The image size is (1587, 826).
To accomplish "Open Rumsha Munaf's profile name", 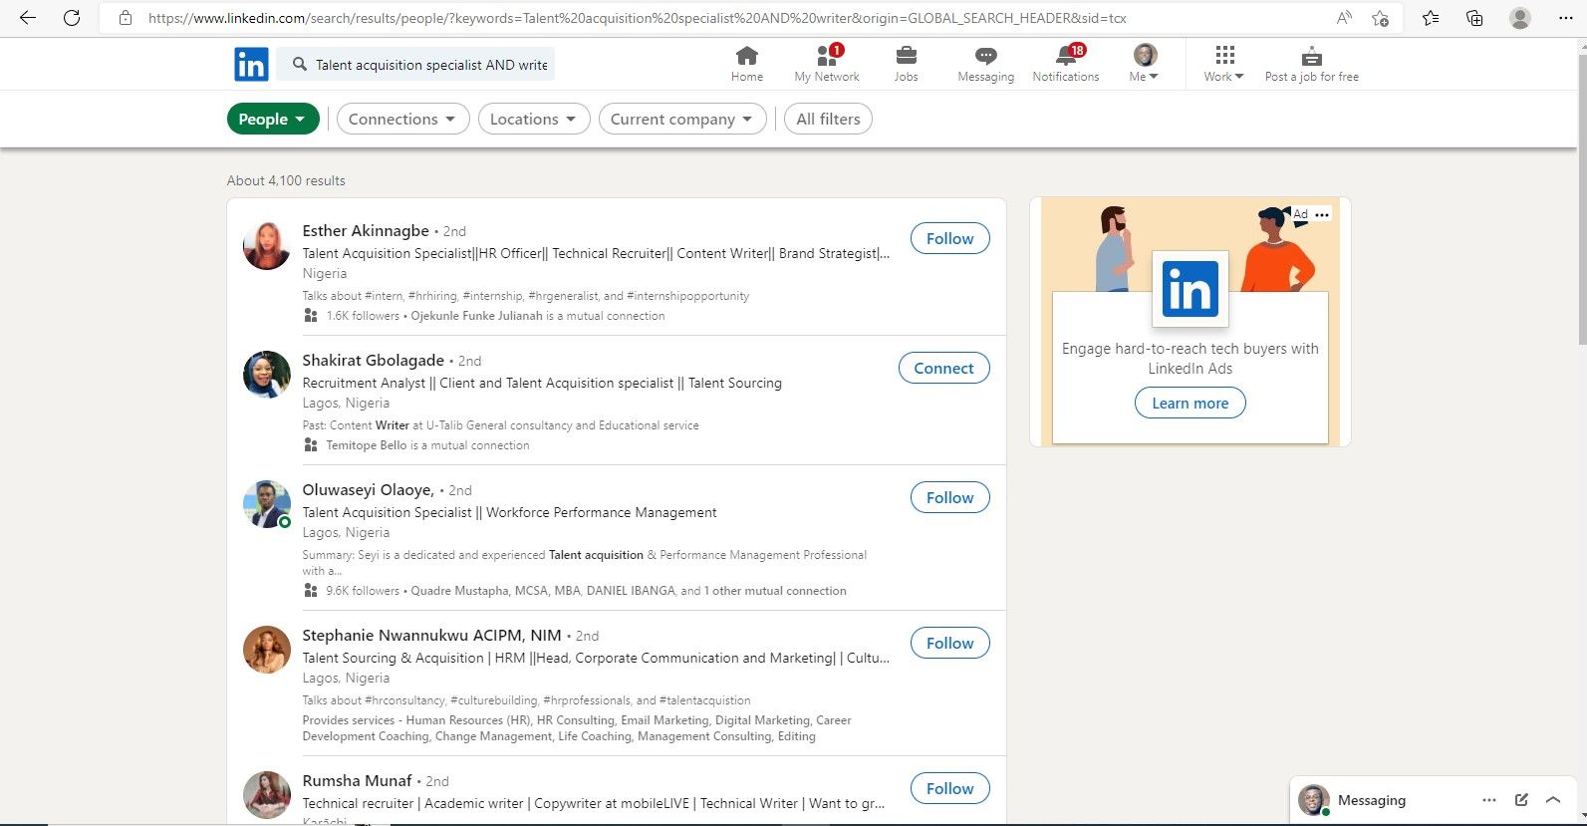I will [358, 780].
